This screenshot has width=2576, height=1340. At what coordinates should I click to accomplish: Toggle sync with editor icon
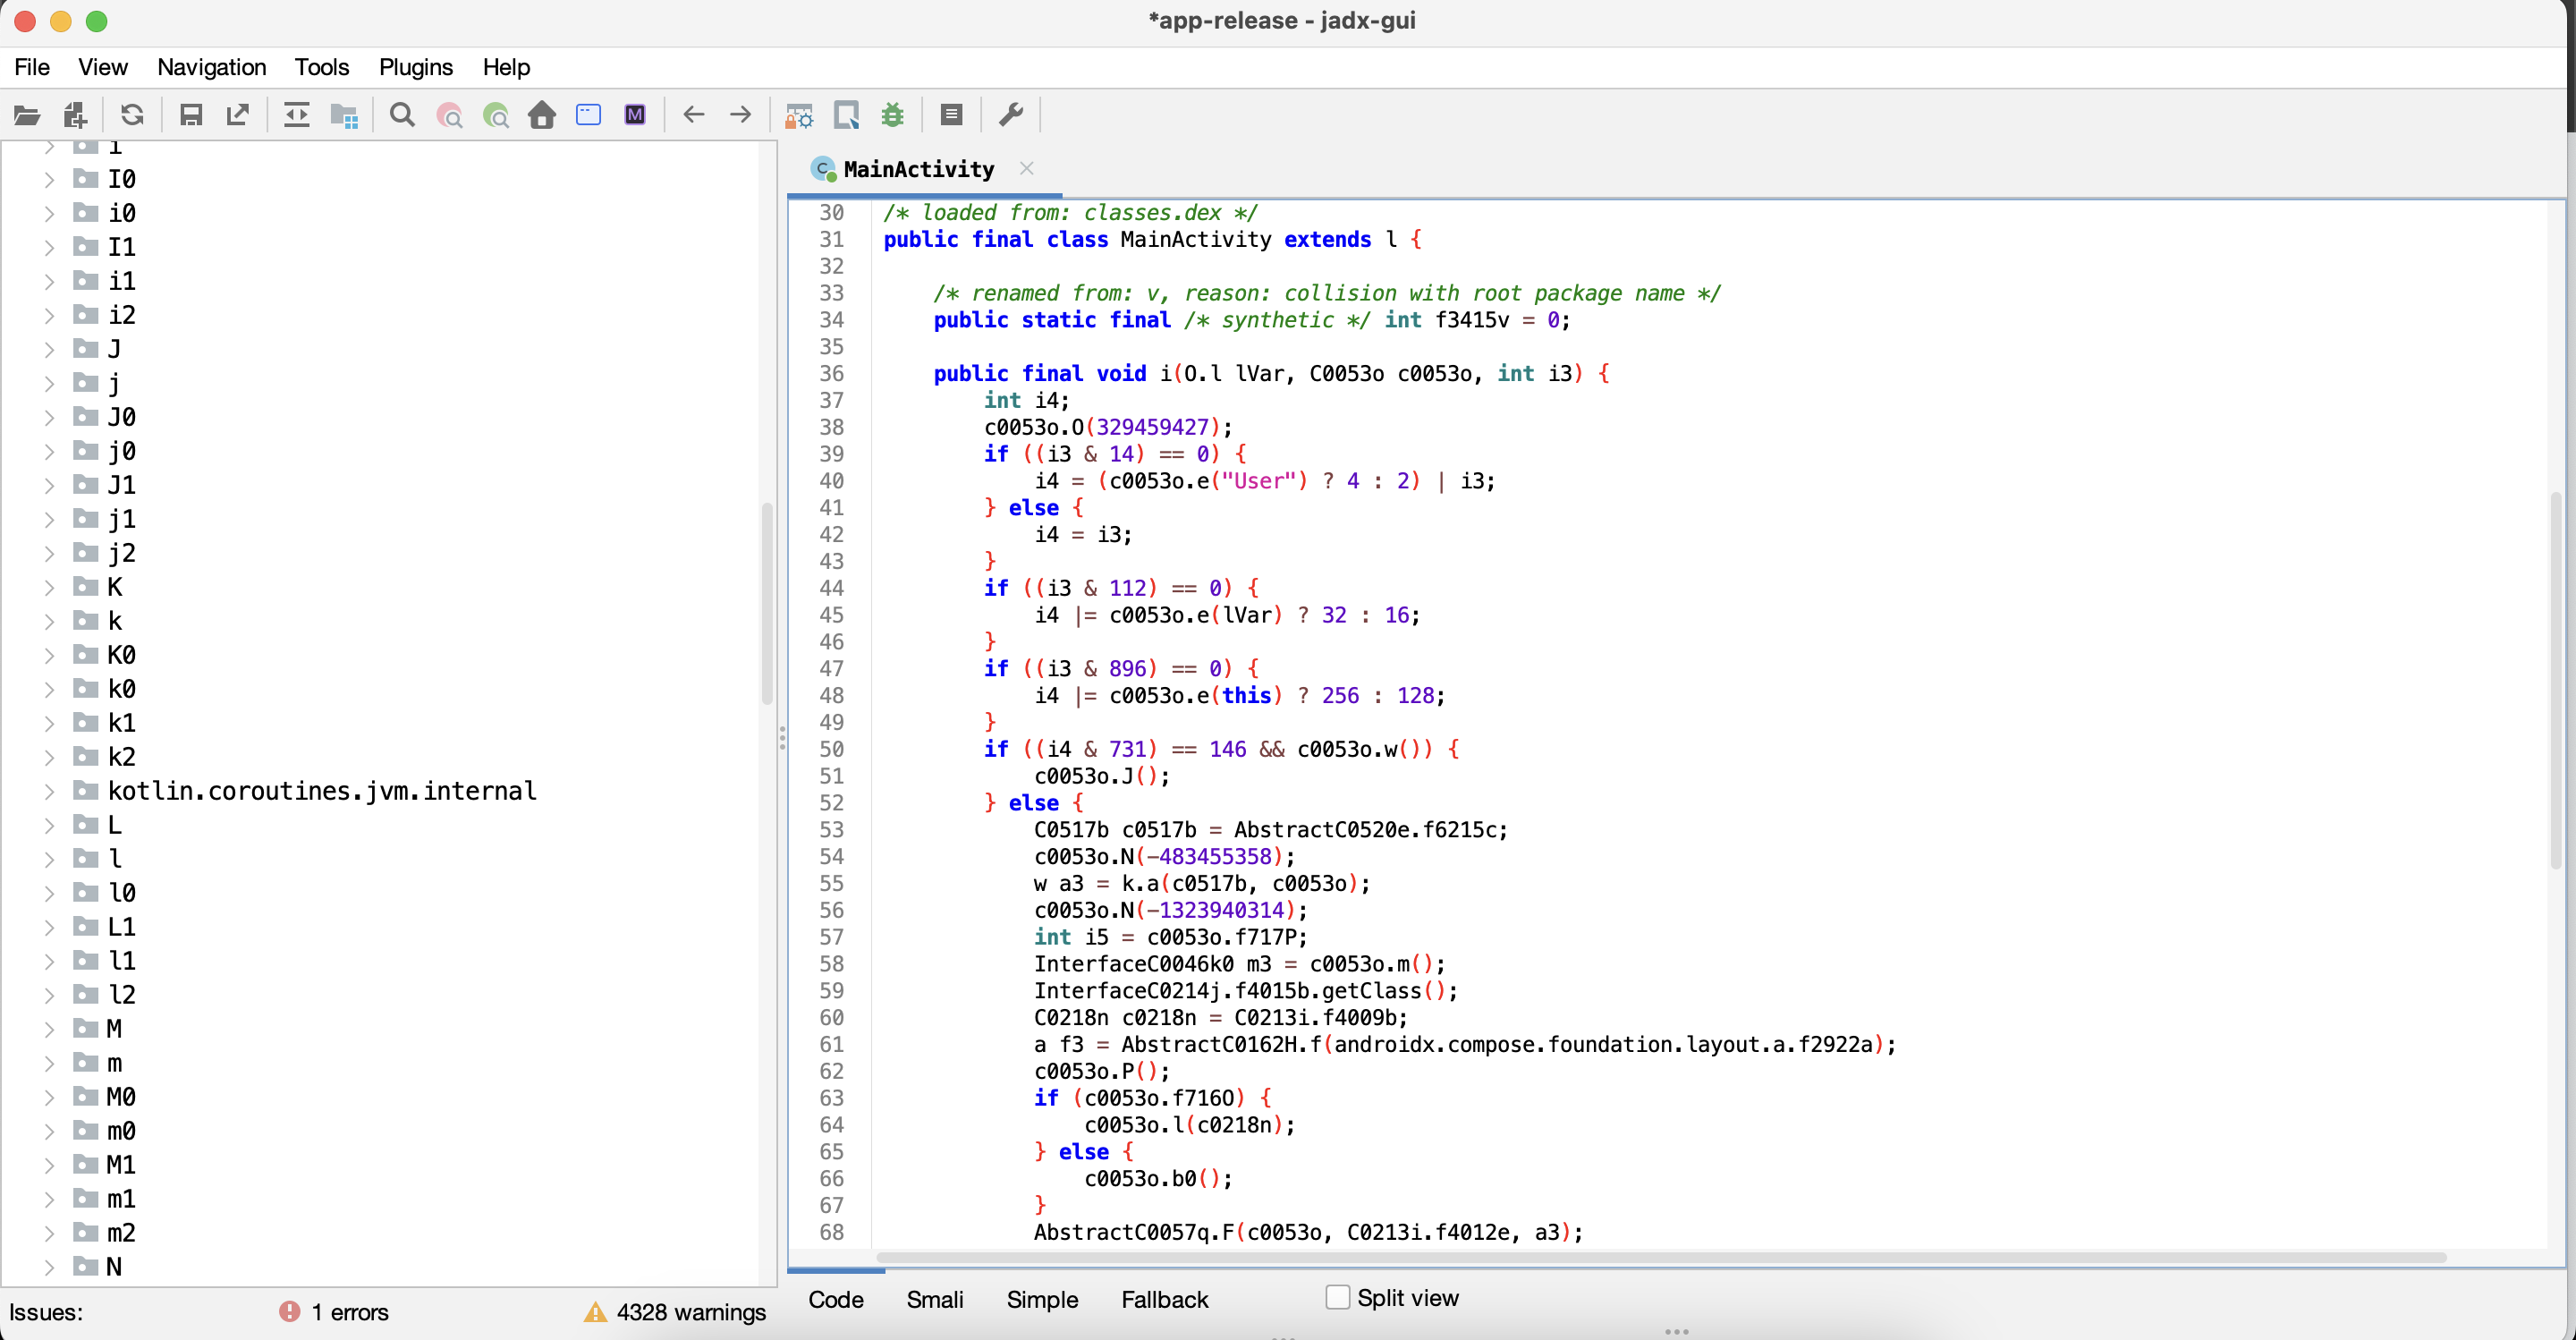click(x=297, y=115)
